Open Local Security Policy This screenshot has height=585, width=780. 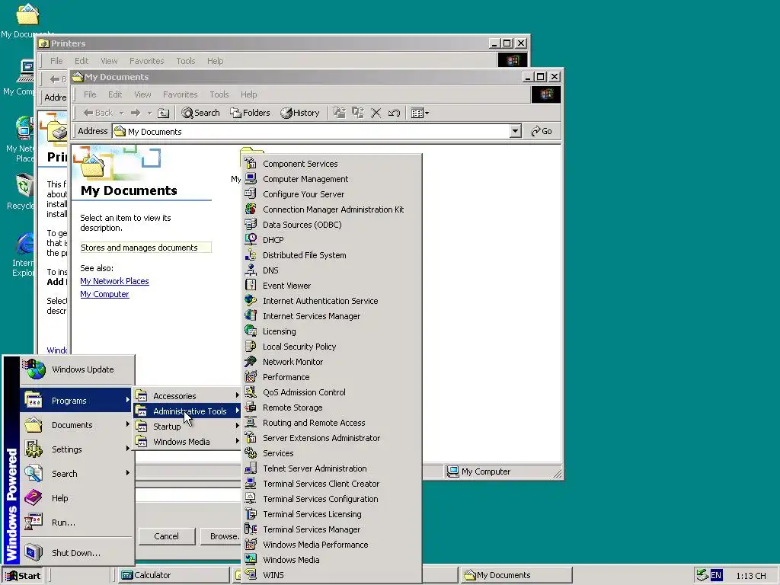click(x=332, y=347)
